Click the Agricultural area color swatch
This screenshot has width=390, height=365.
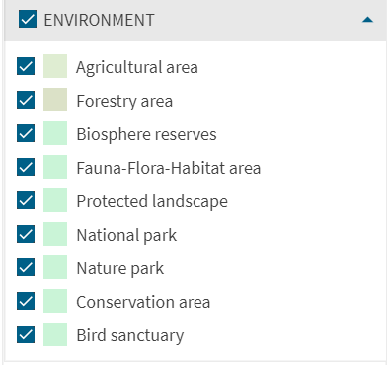tap(55, 66)
